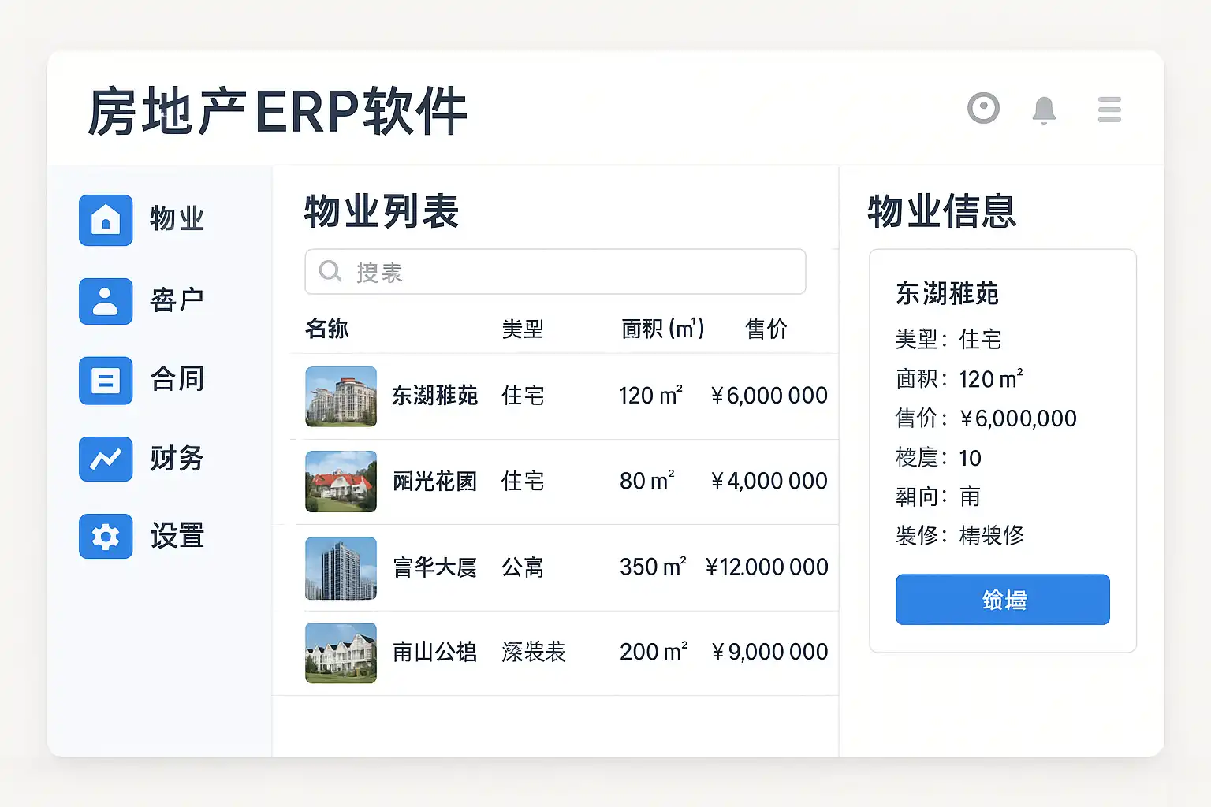This screenshot has width=1211, height=807.
Task: Open the 合同 section in the sidebar
Action: 177,380
